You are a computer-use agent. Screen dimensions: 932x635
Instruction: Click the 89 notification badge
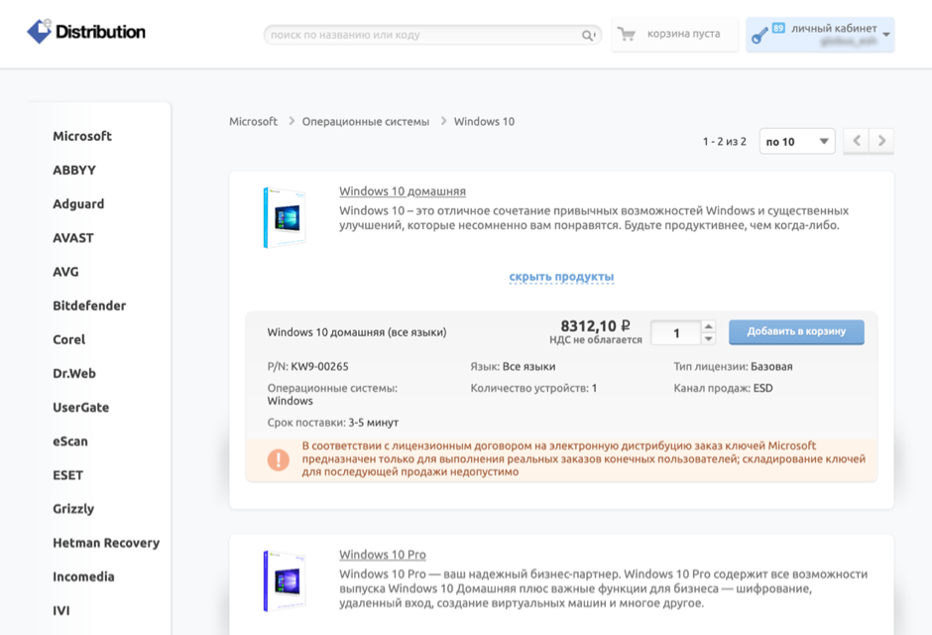click(x=778, y=28)
